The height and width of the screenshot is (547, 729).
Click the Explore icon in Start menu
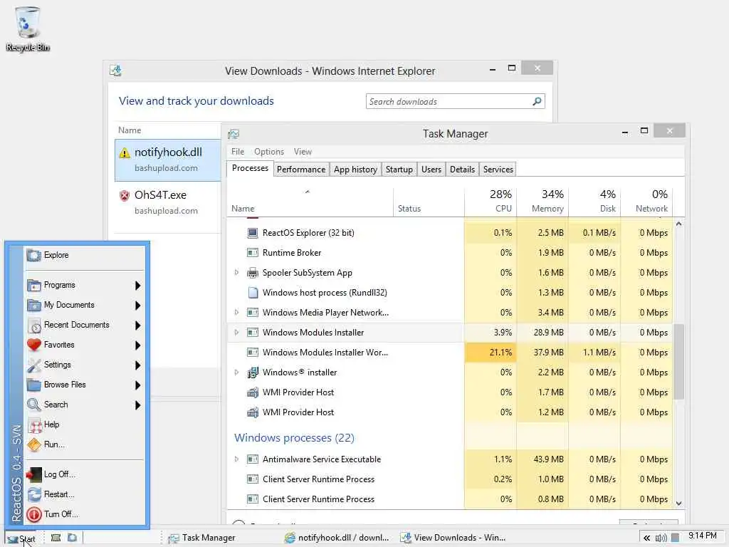pyautogui.click(x=34, y=256)
